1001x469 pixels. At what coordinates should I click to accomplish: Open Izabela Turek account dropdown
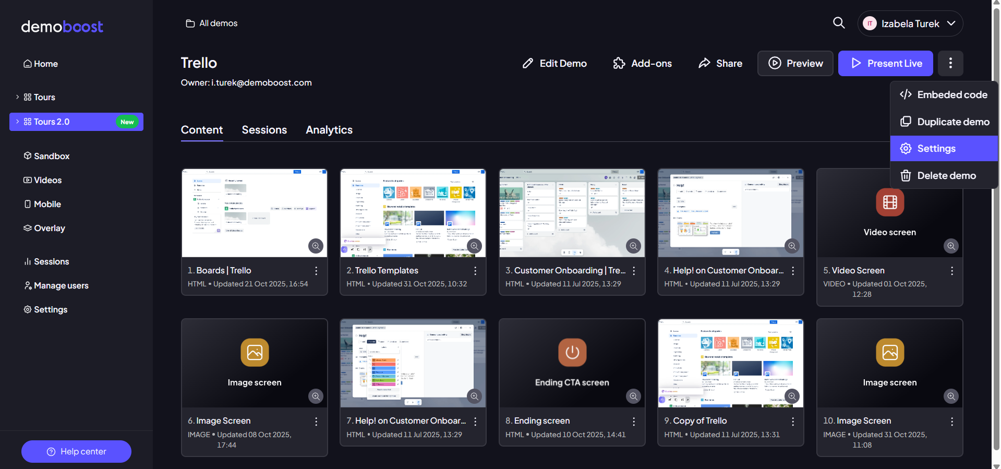tap(910, 23)
